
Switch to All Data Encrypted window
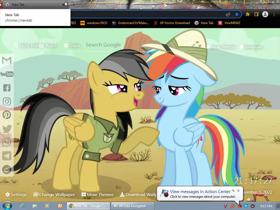133,206
